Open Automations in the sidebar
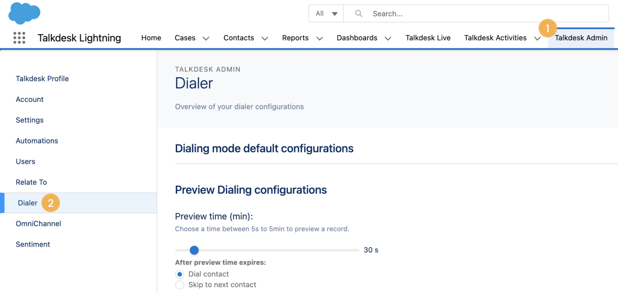Screen dimensions: 618x294 37,141
